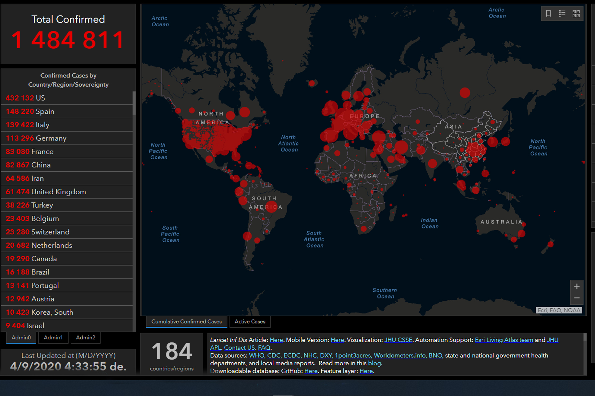This screenshot has height=396, width=595.
Task: Zoom out of the map with minus button
Action: [577, 298]
